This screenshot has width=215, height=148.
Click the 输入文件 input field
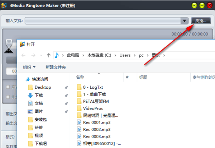(103, 21)
